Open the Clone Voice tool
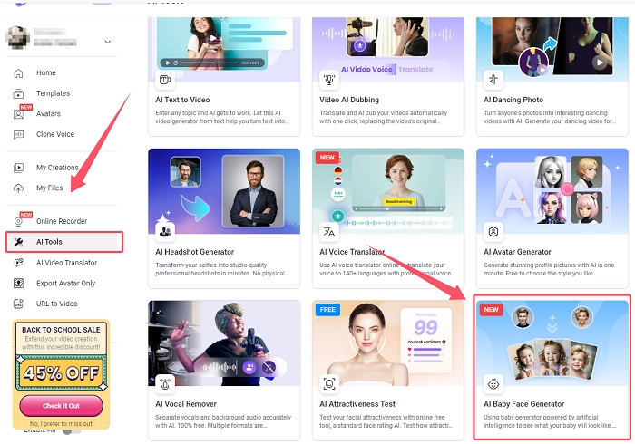The height and width of the screenshot is (444, 635). click(x=54, y=134)
